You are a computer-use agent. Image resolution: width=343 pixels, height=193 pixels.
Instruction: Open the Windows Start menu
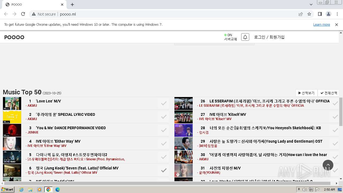(x=8, y=190)
